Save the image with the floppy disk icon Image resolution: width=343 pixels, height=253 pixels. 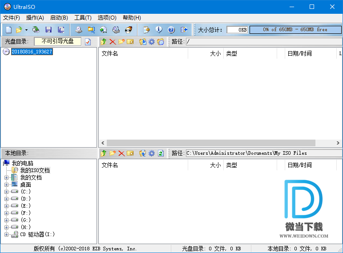(48, 29)
